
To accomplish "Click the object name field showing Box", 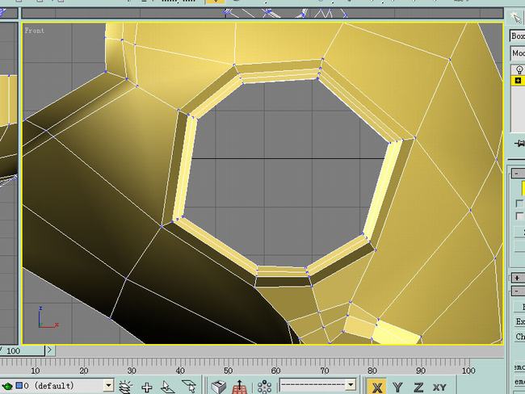I will 517,36.
